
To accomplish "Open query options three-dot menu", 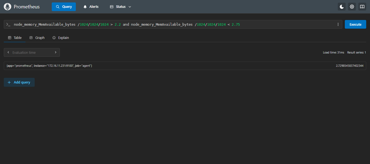I will pyautogui.click(x=338, y=24).
